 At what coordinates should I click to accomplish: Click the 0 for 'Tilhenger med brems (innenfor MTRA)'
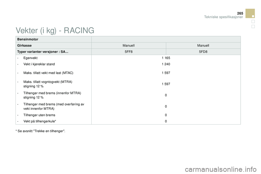click(166, 95)
